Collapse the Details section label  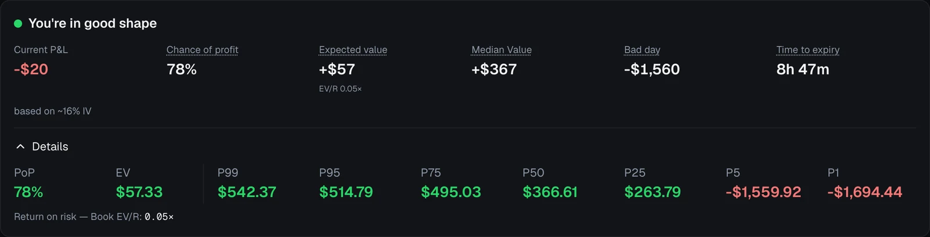tap(50, 146)
